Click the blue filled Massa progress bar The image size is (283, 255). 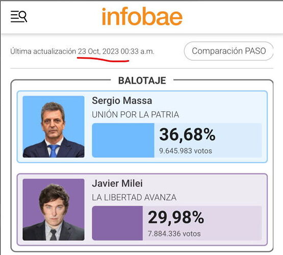[x=123, y=140]
